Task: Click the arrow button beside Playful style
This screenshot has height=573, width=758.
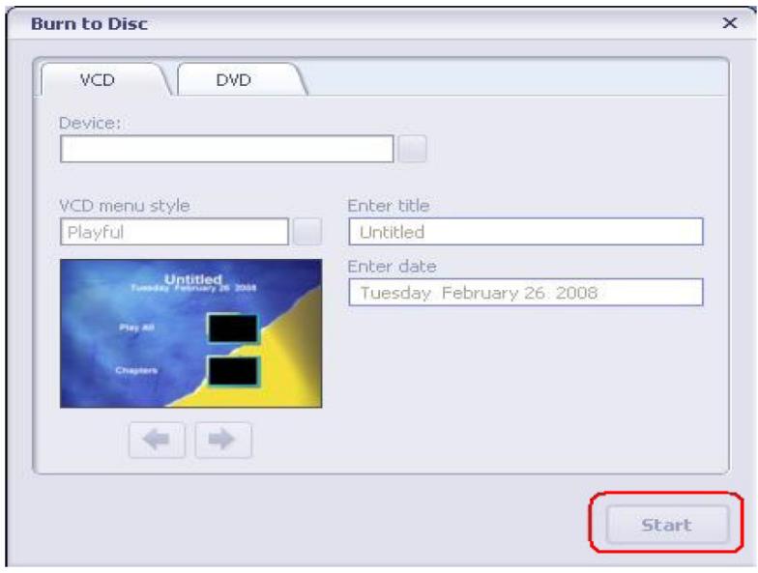Action: click(x=307, y=232)
